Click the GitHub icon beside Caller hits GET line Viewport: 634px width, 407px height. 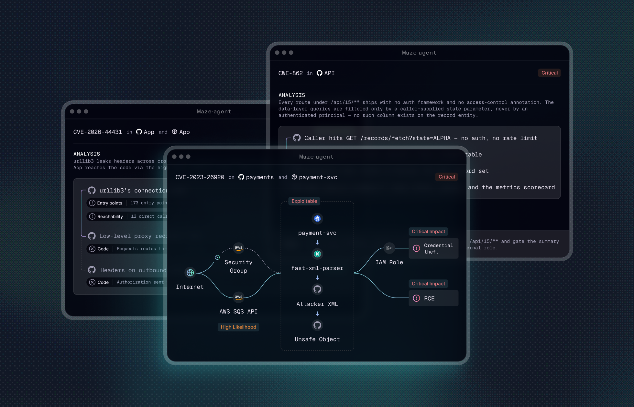point(297,138)
